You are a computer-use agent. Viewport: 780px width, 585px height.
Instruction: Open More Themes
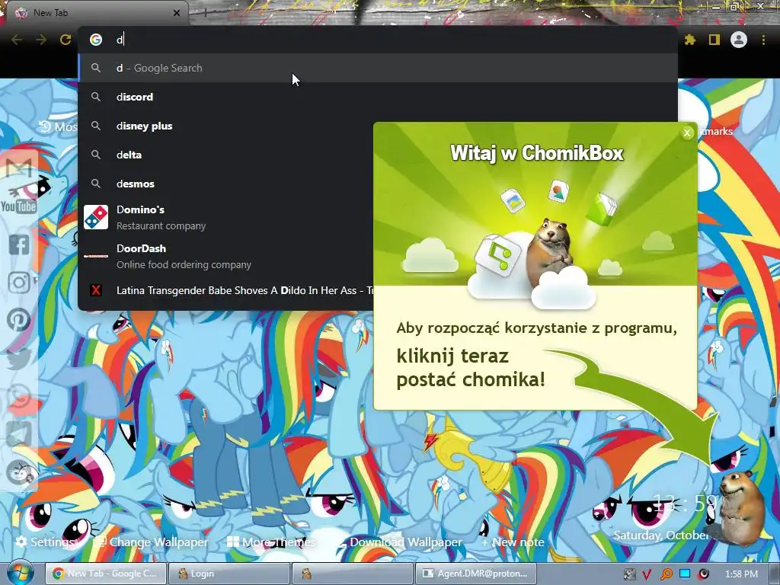point(271,542)
